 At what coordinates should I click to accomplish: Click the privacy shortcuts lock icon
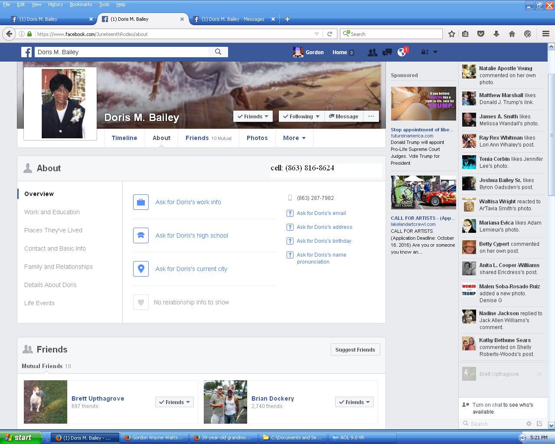(x=424, y=52)
